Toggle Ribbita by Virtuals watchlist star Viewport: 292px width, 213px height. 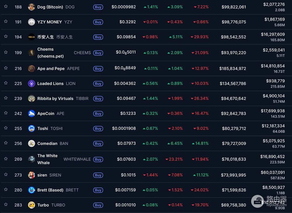(6, 98)
